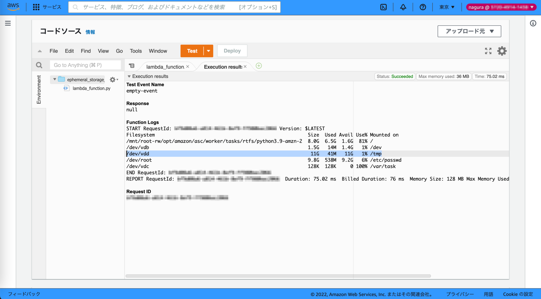Switch to the lambda_function.py tab
The image size is (541, 299).
coord(166,67)
